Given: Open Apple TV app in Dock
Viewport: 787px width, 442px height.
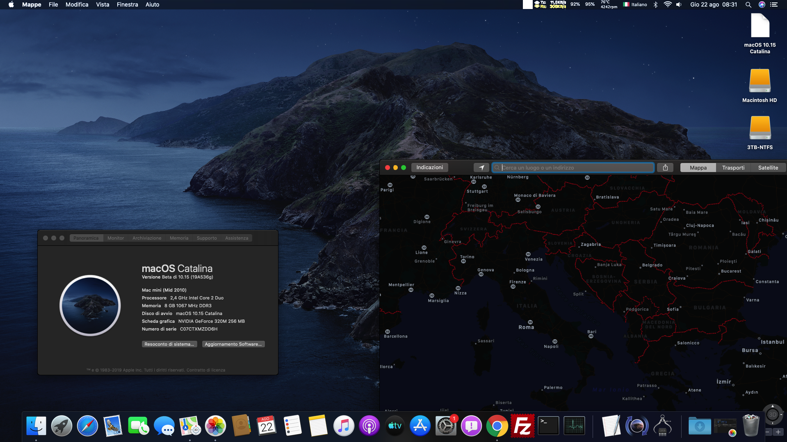Looking at the screenshot, I should (x=395, y=426).
